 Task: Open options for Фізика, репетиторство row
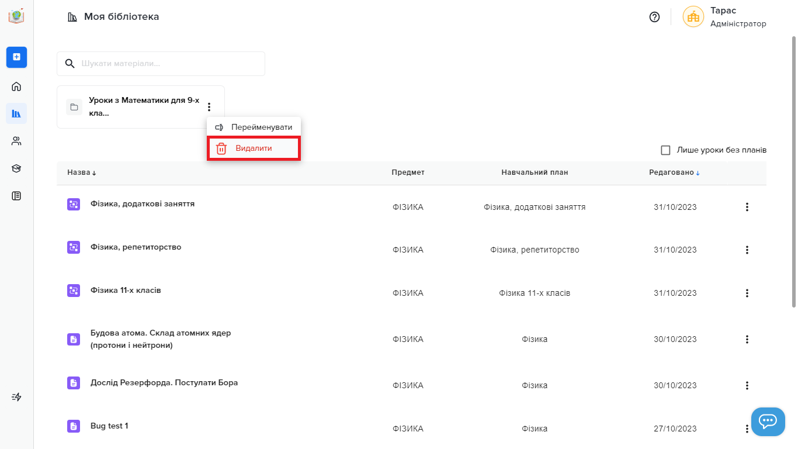(x=747, y=250)
